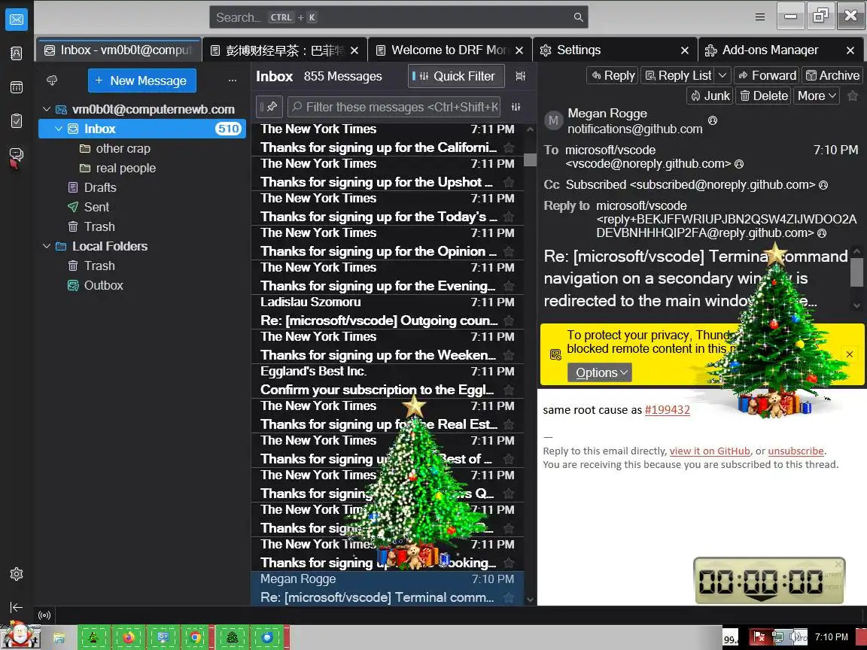Delete the open message
This screenshot has height=650, width=867.
[764, 96]
